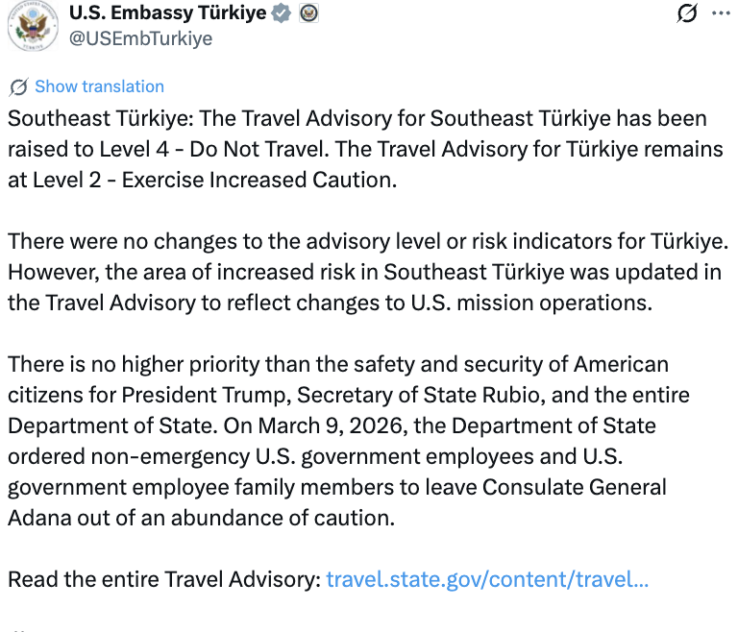Click the State Department affiliation badge

[x=308, y=13]
